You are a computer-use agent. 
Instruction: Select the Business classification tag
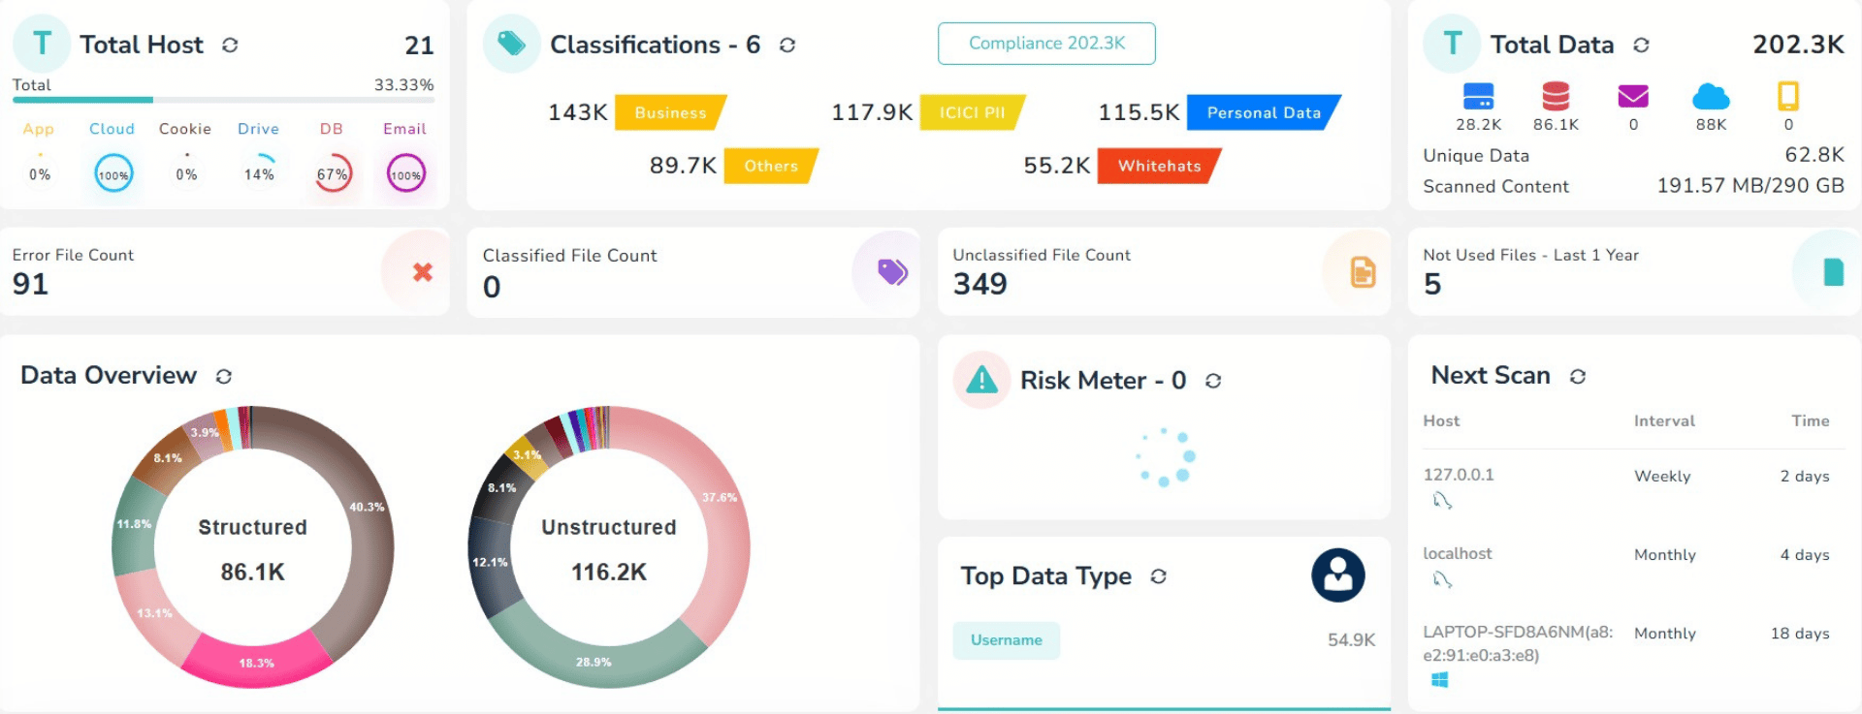click(x=670, y=112)
